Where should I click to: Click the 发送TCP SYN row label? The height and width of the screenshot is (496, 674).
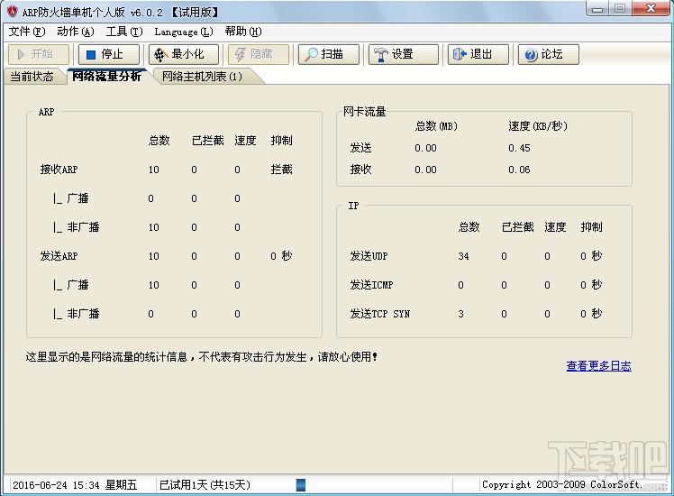[380, 314]
